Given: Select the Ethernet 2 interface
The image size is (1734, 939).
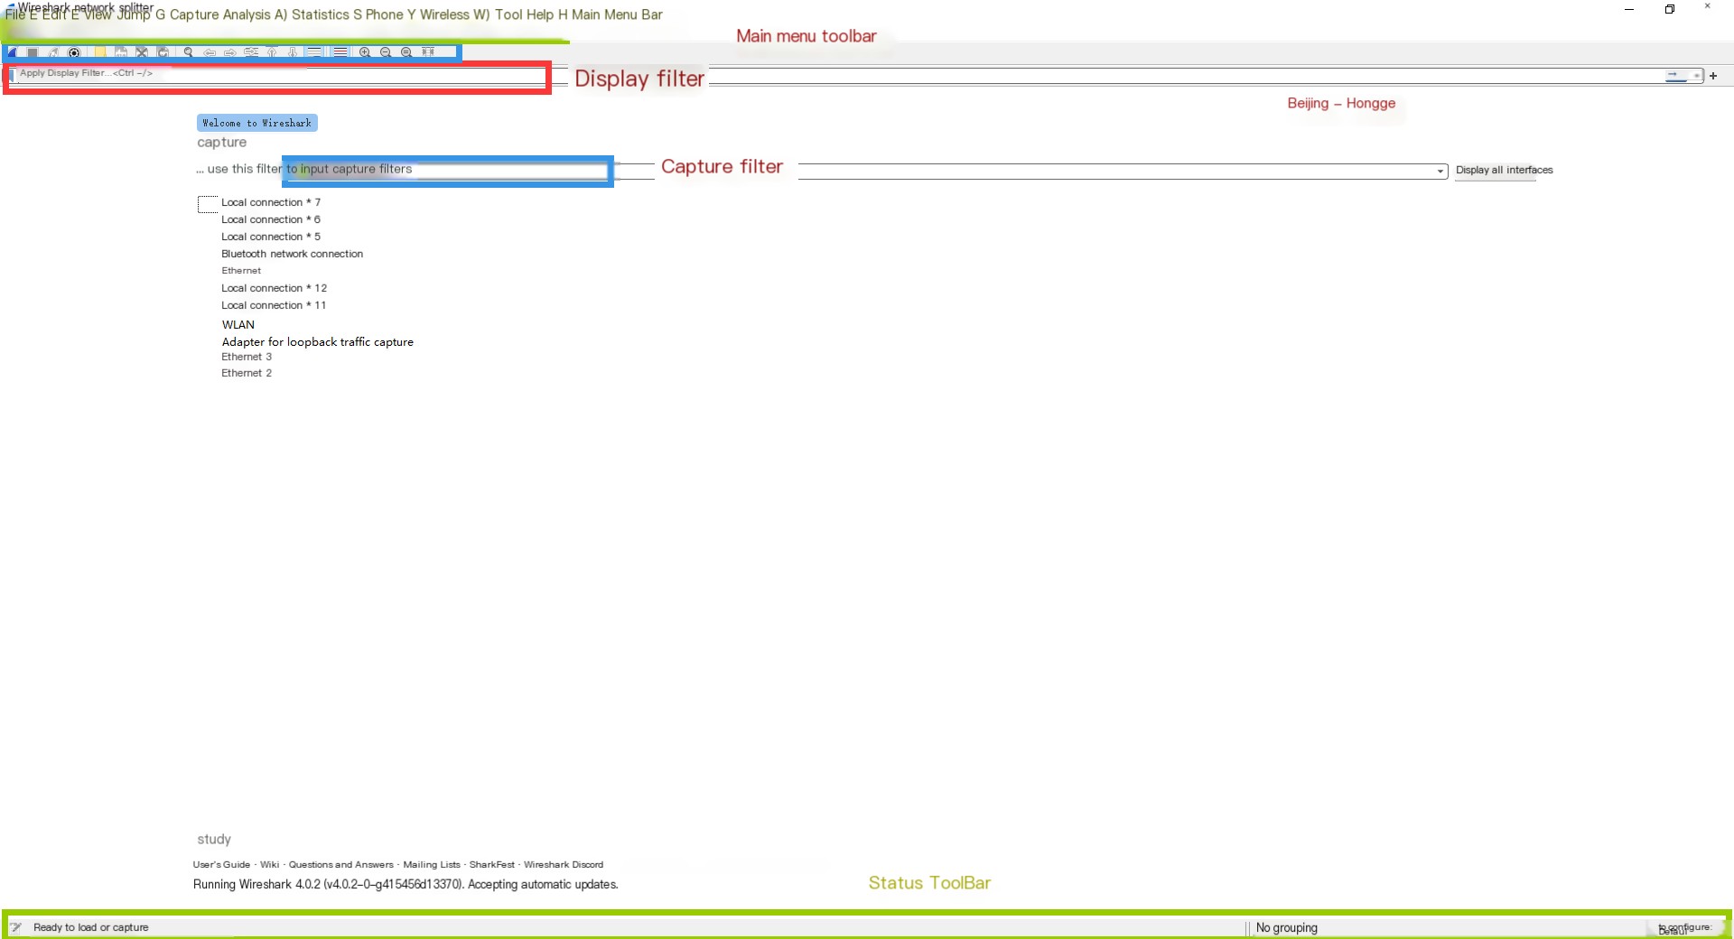Looking at the screenshot, I should (x=247, y=373).
